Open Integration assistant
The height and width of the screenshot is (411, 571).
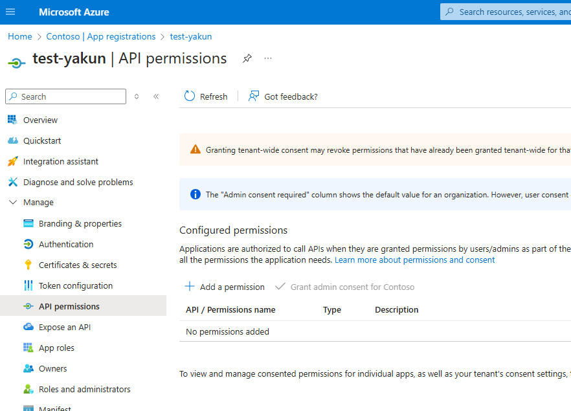coord(61,161)
